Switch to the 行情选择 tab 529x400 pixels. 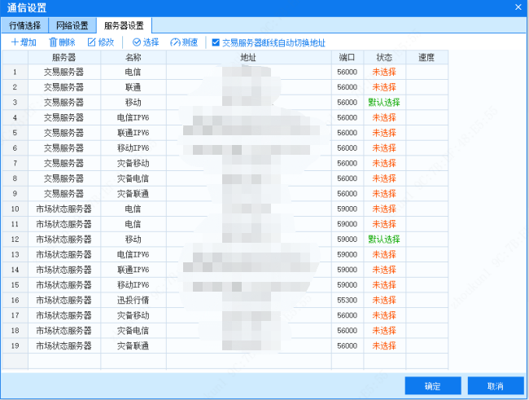point(24,25)
